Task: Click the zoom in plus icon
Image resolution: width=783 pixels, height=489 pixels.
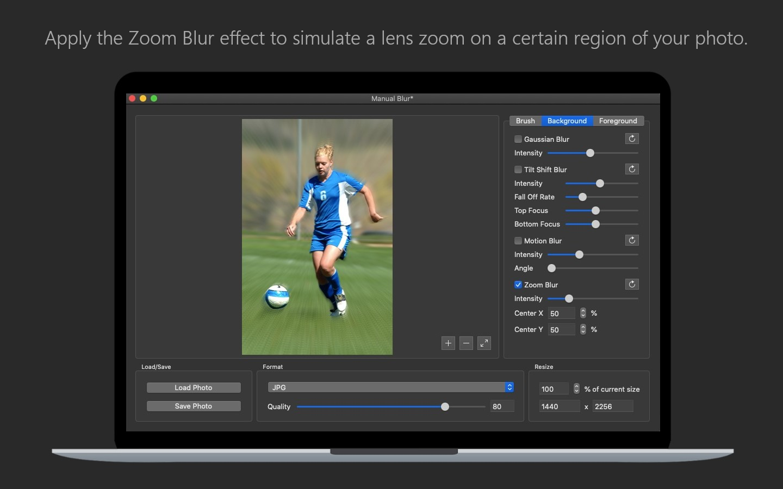Action: tap(448, 343)
